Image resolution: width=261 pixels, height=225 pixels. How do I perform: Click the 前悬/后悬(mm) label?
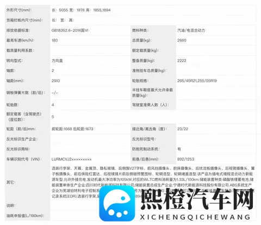pyautogui.click(x=146, y=159)
